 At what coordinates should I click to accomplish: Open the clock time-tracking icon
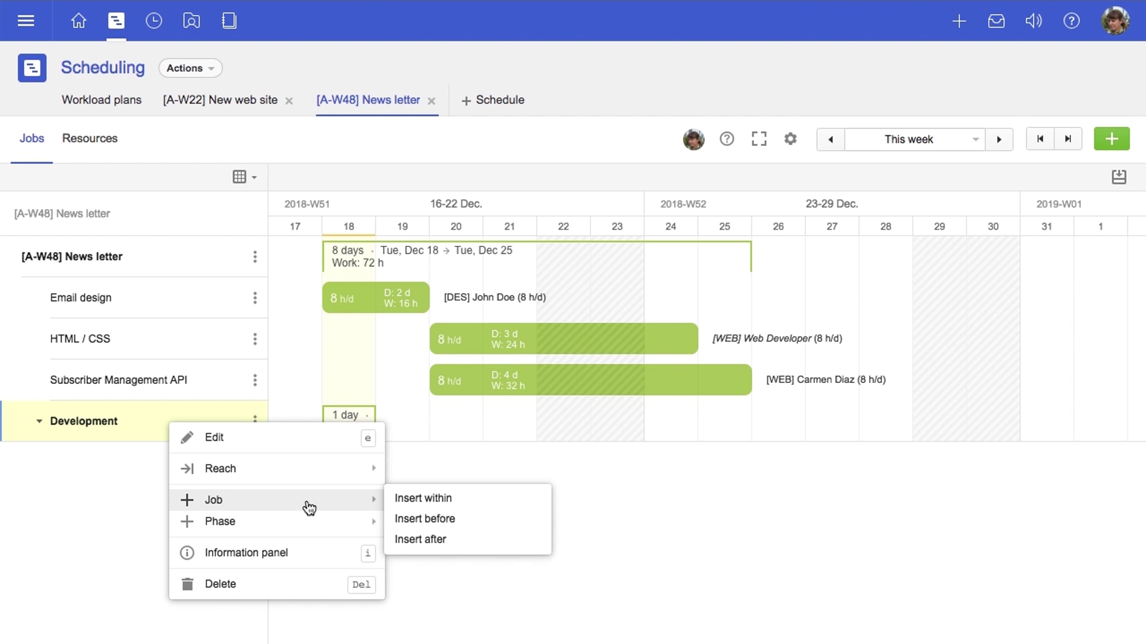153,21
